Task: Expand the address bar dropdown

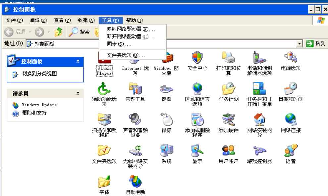Action: tap(300, 44)
